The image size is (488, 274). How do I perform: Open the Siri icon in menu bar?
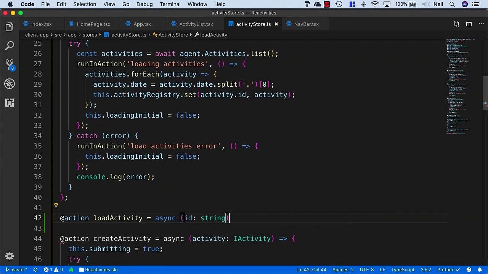coord(465,4)
